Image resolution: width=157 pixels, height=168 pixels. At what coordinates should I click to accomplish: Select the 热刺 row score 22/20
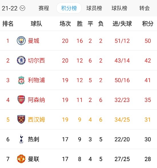[122, 139]
